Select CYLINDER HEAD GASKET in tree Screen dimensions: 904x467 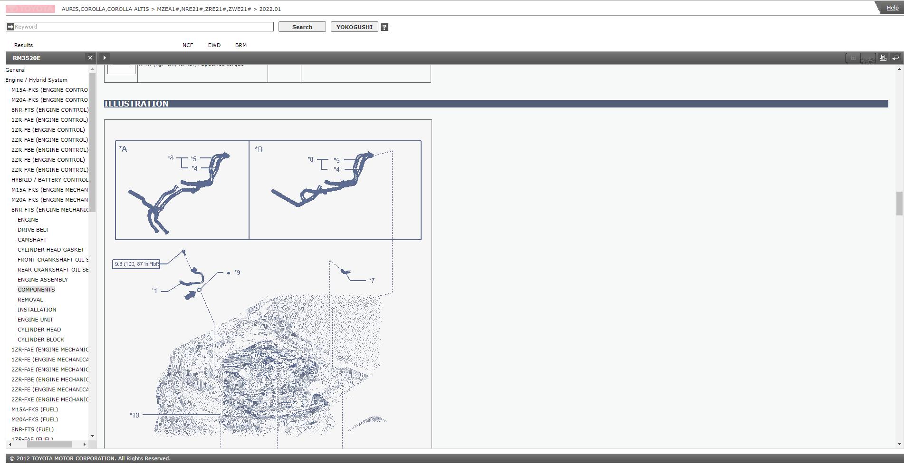[x=51, y=250]
